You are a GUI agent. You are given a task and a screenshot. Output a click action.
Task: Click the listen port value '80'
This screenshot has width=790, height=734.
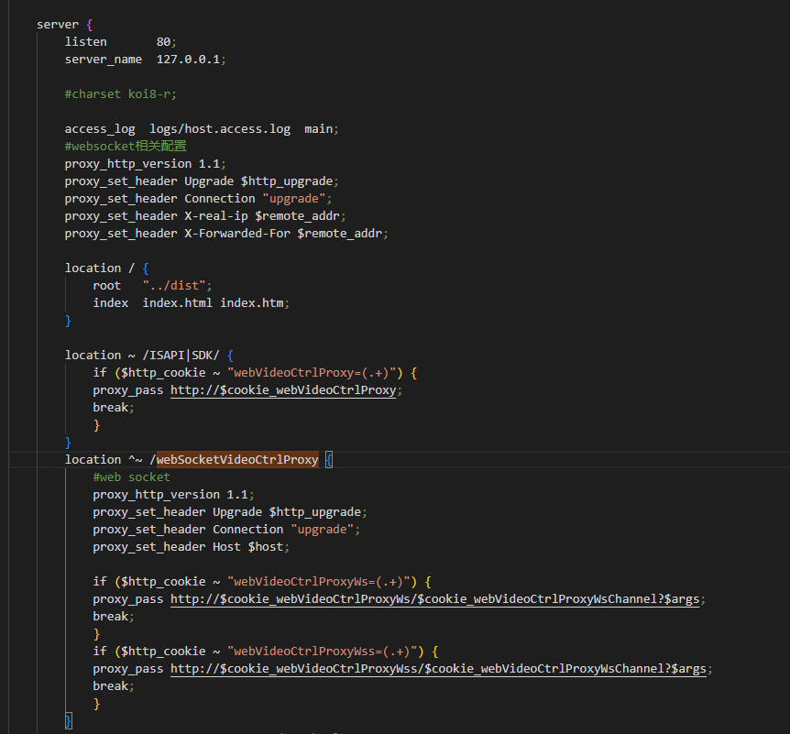point(163,42)
